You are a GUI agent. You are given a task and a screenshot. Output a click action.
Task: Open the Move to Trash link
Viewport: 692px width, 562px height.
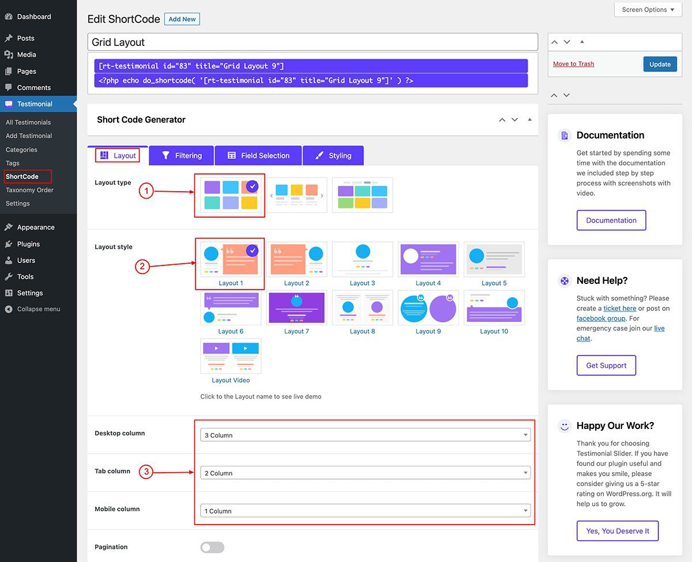[573, 64]
